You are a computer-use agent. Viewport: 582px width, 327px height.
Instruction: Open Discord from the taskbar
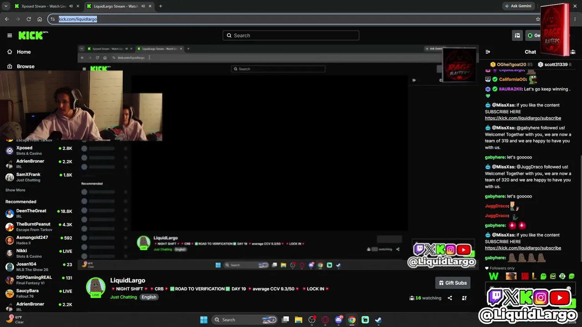(339, 320)
